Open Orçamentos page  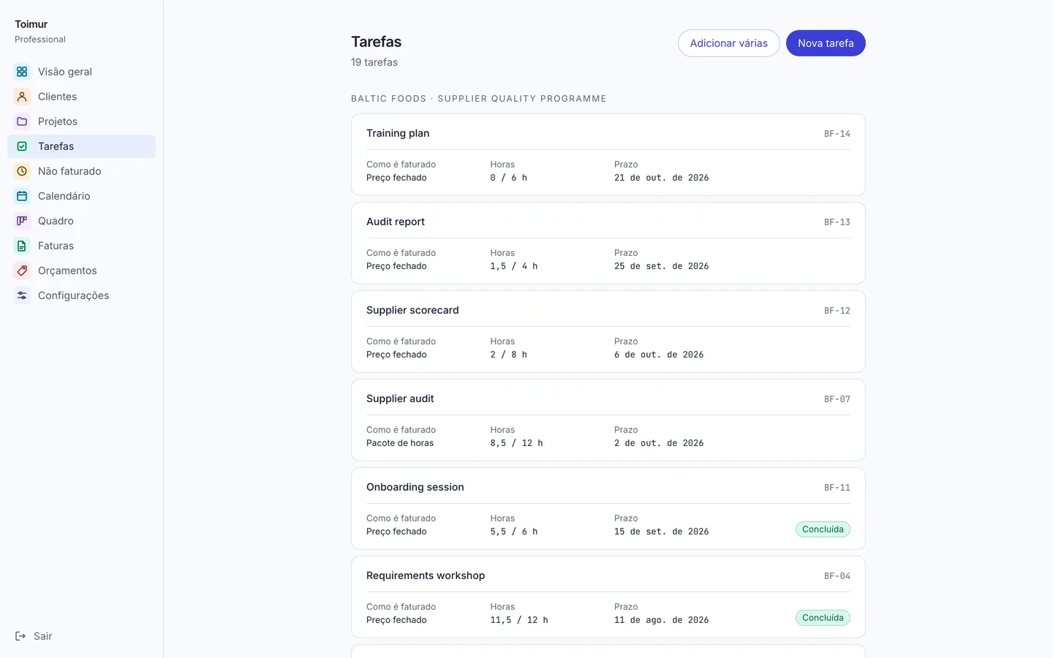click(82, 271)
